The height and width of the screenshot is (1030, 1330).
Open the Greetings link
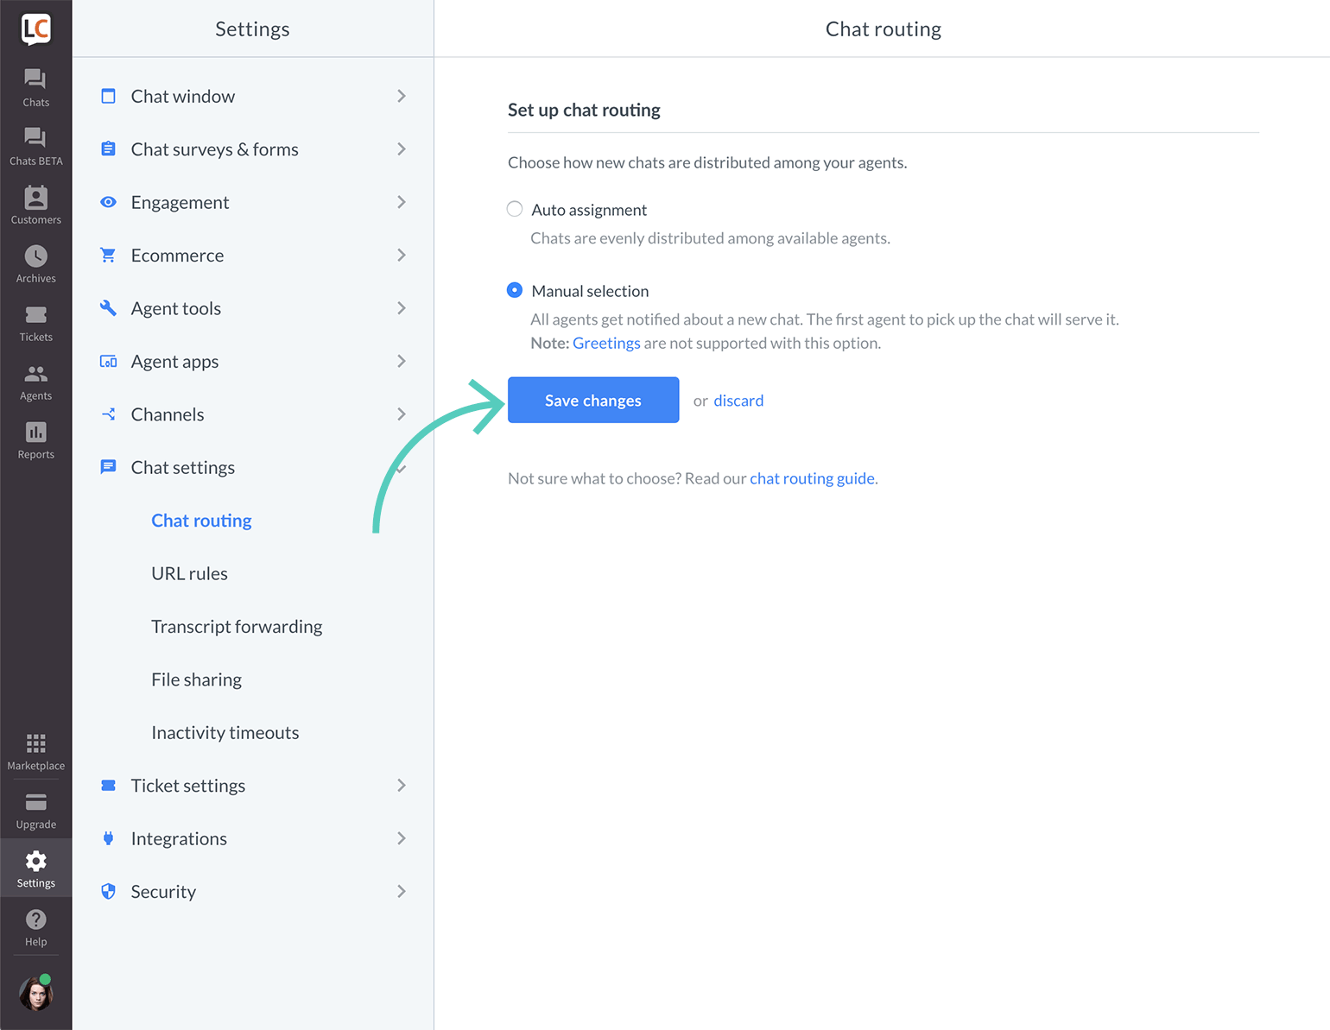tap(606, 343)
